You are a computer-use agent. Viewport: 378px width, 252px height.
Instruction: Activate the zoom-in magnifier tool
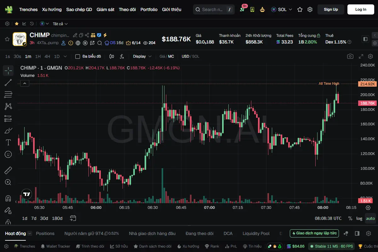[x=8, y=182]
